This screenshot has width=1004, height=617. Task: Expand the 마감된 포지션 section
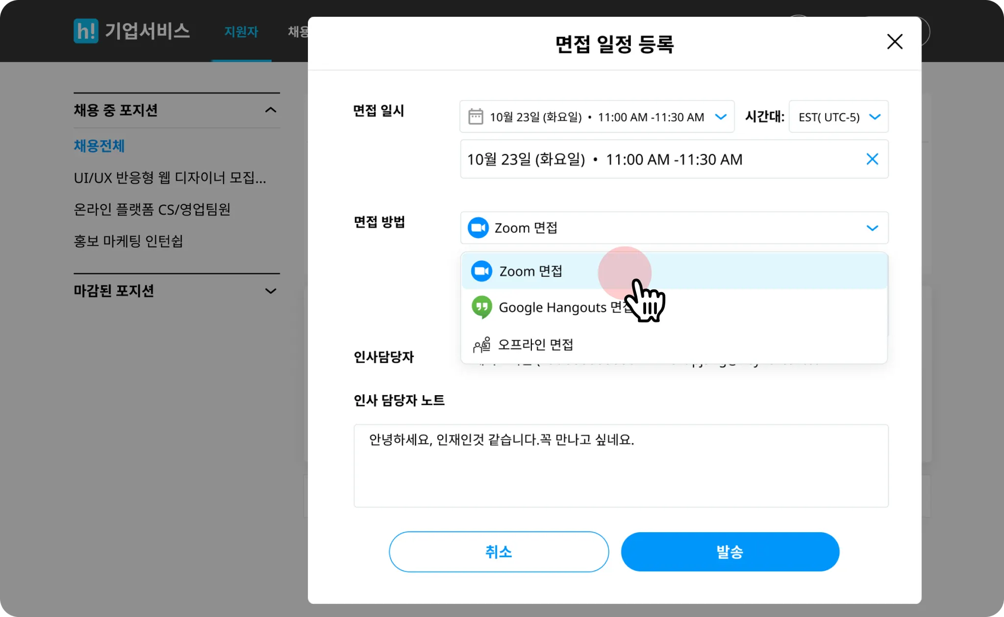[271, 291]
